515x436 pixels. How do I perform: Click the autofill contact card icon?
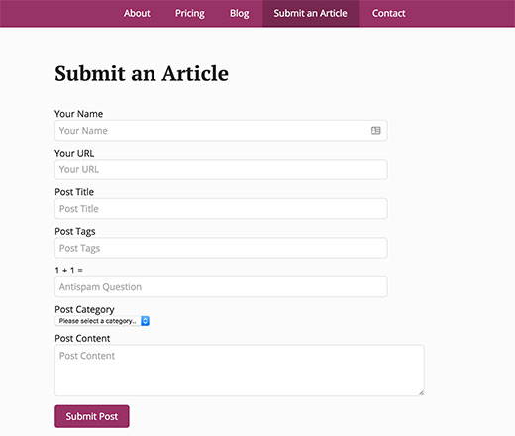point(375,131)
